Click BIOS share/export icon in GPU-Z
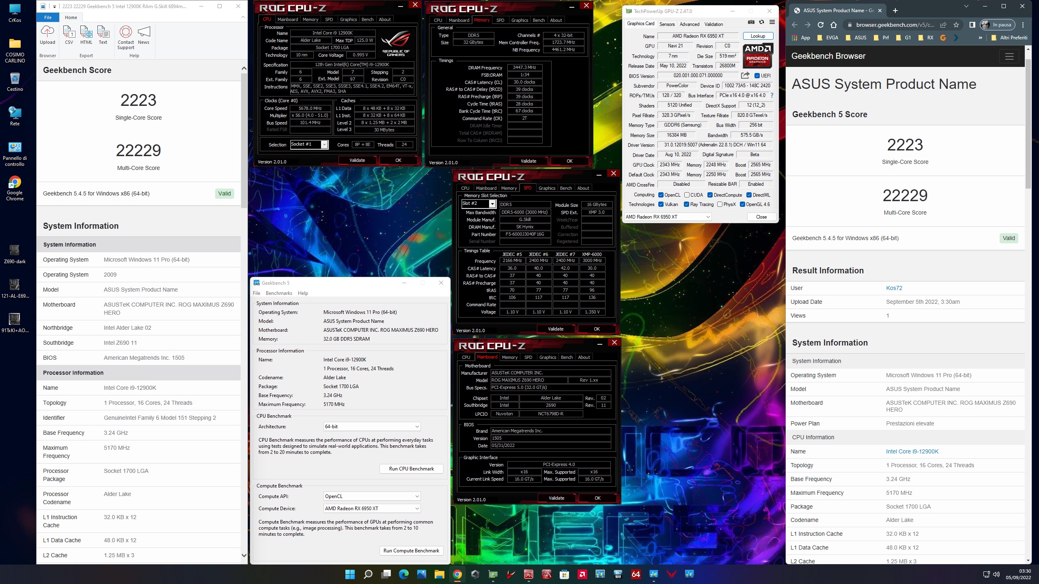Viewport: 1039px width, 584px height. 745,75
